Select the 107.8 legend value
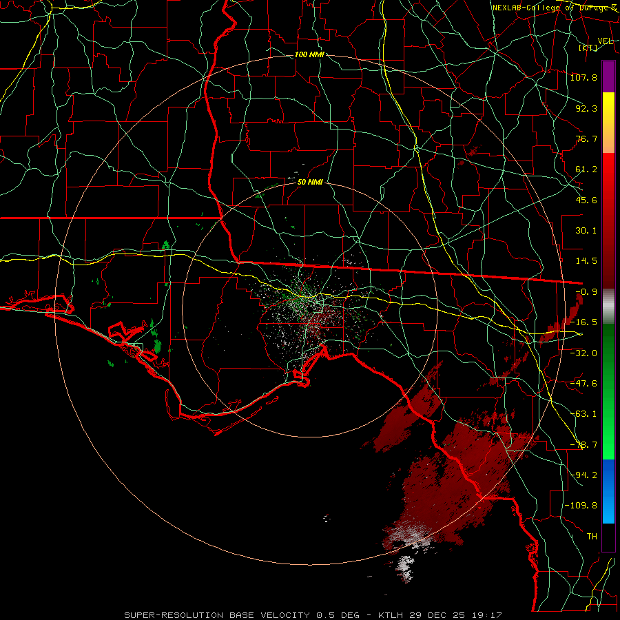 [x=583, y=77]
